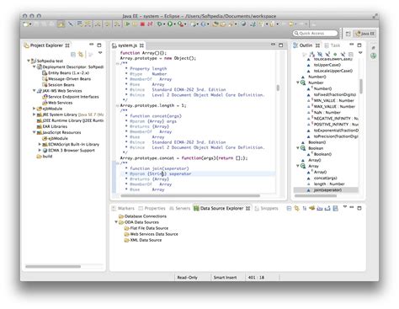Viewport: 399px width, 309px height.
Task: Toggle Hide Static Members in Outline toolbar
Action: (327, 55)
